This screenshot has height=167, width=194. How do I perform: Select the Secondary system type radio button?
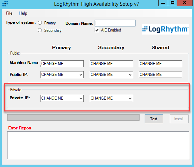coord(40,30)
